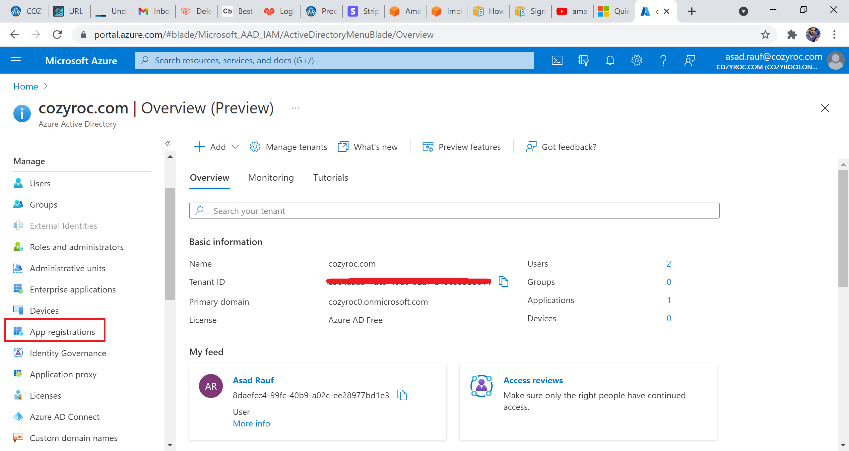Click the left menu scroll down arrow
Image resolution: width=849 pixels, height=451 pixels.
170,445
